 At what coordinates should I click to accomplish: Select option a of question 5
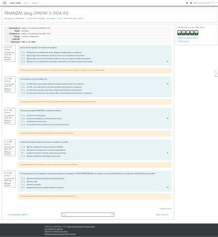[22, 178]
